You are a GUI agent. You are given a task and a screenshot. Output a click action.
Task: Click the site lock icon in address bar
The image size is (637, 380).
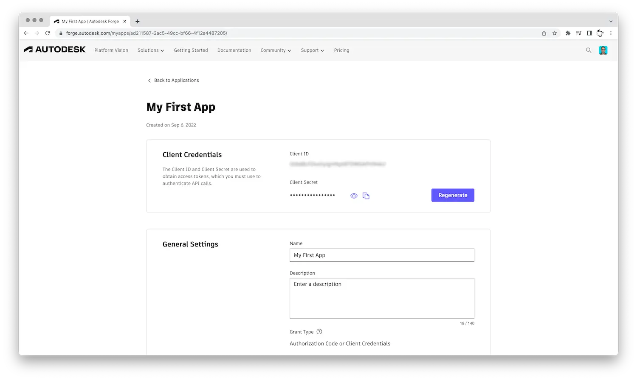pyautogui.click(x=61, y=33)
